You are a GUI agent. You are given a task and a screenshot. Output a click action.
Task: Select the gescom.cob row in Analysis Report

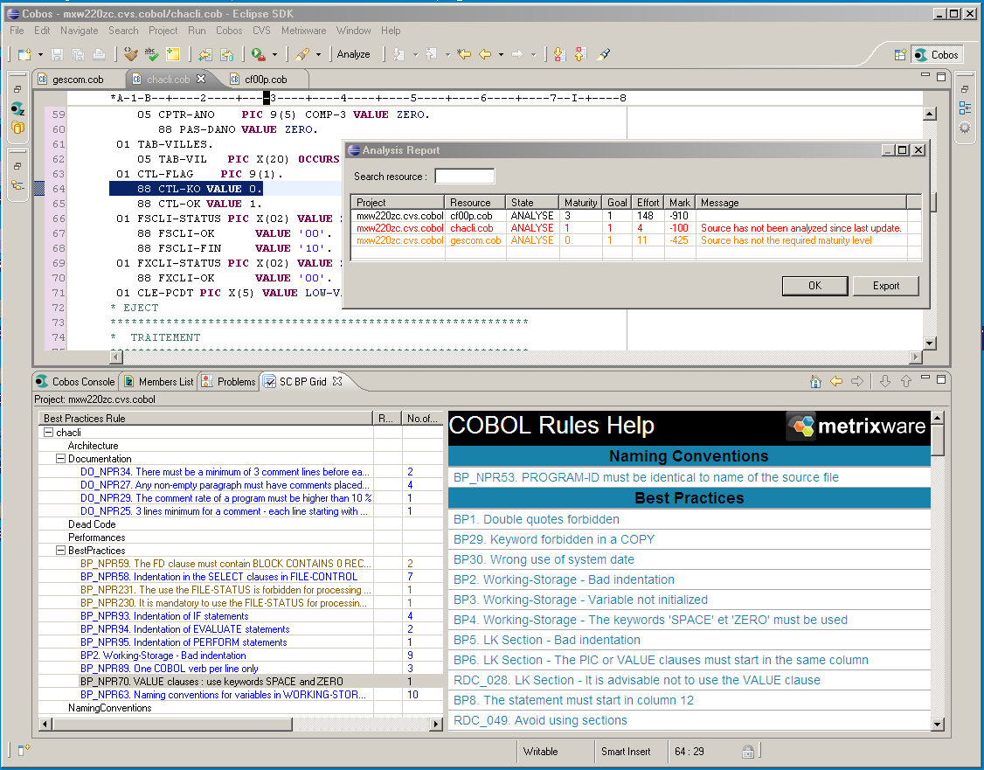click(635, 240)
